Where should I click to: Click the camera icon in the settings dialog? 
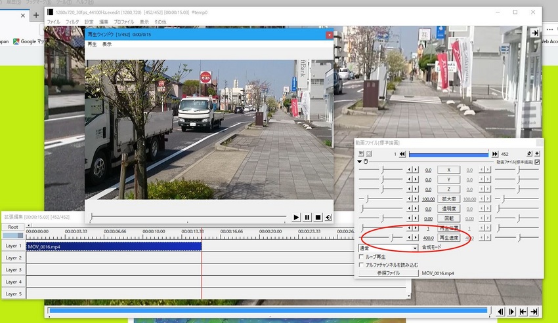361,153
